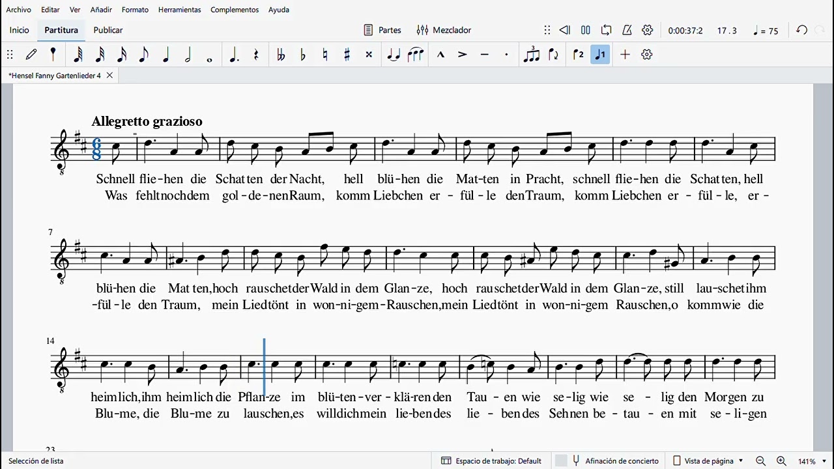
Task: Toggle the metronome
Action: click(x=627, y=30)
